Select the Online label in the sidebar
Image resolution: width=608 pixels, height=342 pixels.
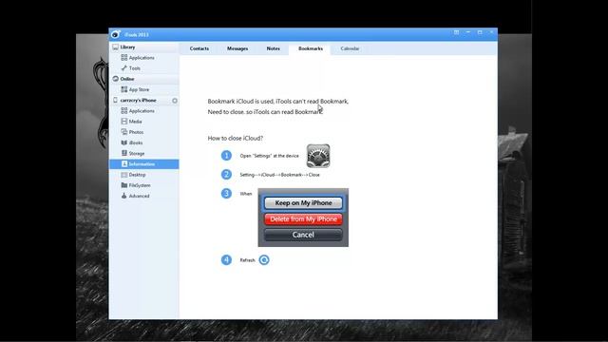tap(126, 79)
